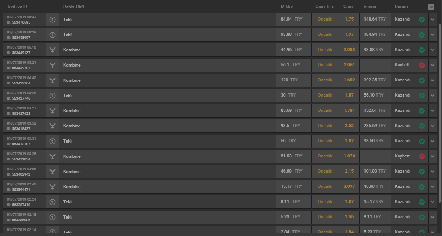The height and width of the screenshot is (236, 442).
Task: Click green won checkmark for 148.64 TRY row
Action: coord(421,20)
